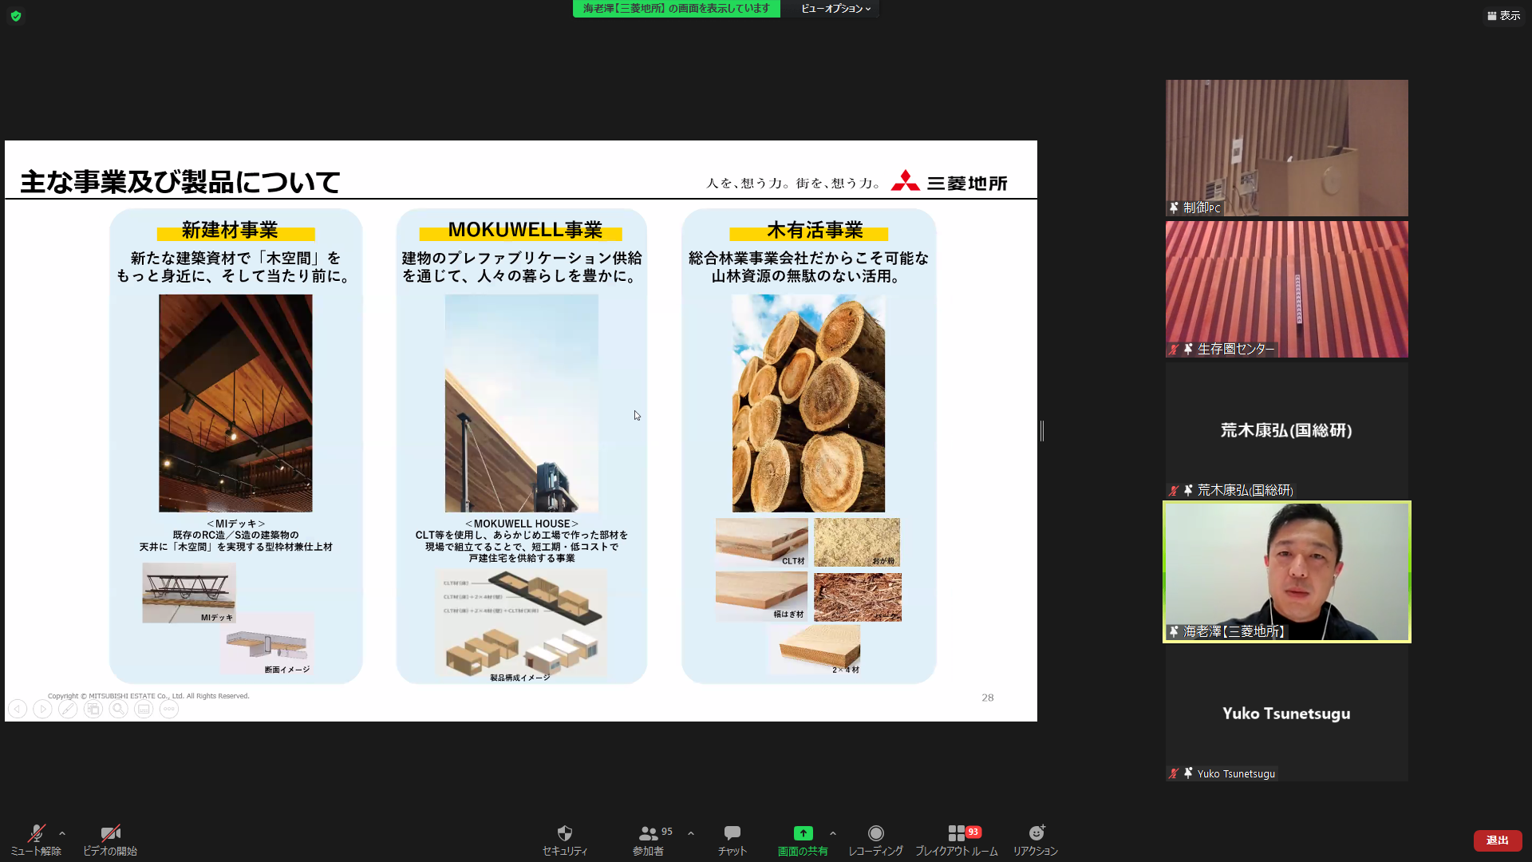Image resolution: width=1532 pixels, height=862 pixels.
Task: Open ブレイクアウトルーム breakout rooms
Action: pos(956,840)
